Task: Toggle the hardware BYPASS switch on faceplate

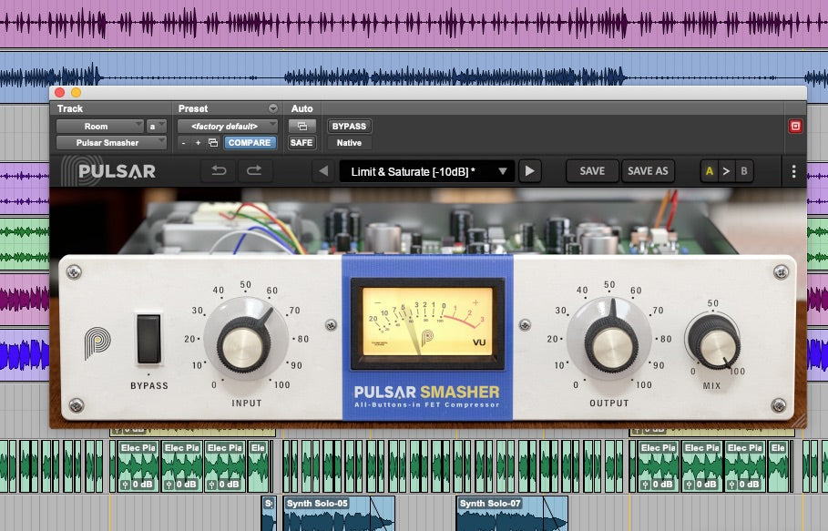Action: pos(148,340)
